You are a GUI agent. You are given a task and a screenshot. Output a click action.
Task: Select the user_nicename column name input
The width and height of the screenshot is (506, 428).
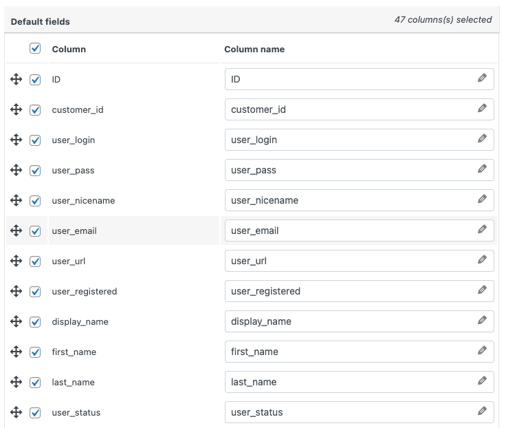tap(359, 200)
